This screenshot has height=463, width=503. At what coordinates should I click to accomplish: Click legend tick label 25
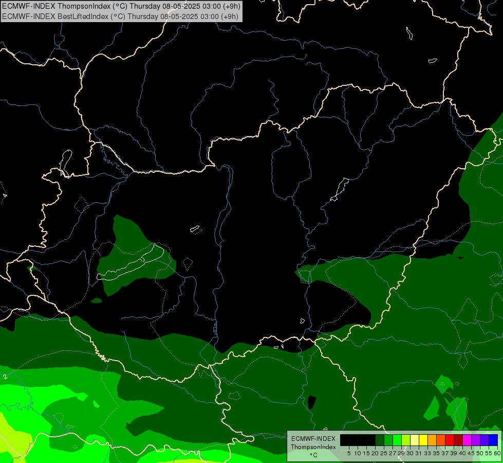(384, 453)
